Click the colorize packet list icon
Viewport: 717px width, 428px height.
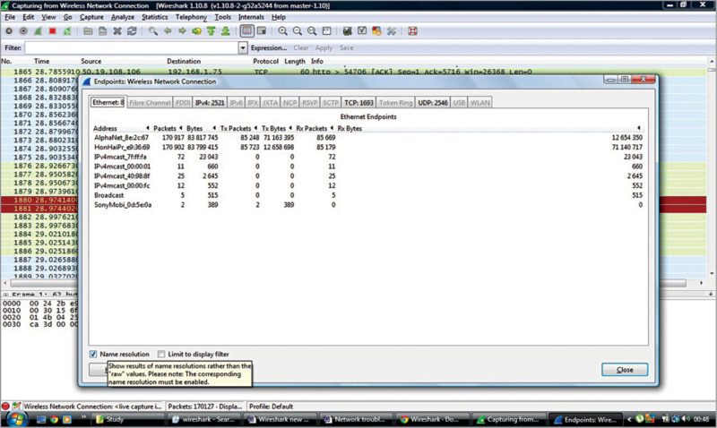tap(248, 30)
